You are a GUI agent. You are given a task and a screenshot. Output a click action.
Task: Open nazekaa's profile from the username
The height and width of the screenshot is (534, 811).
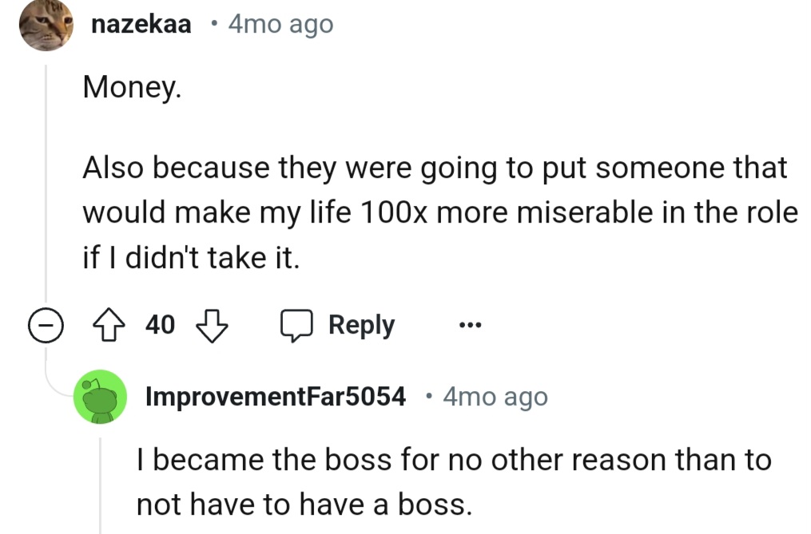pyautogui.click(x=141, y=25)
